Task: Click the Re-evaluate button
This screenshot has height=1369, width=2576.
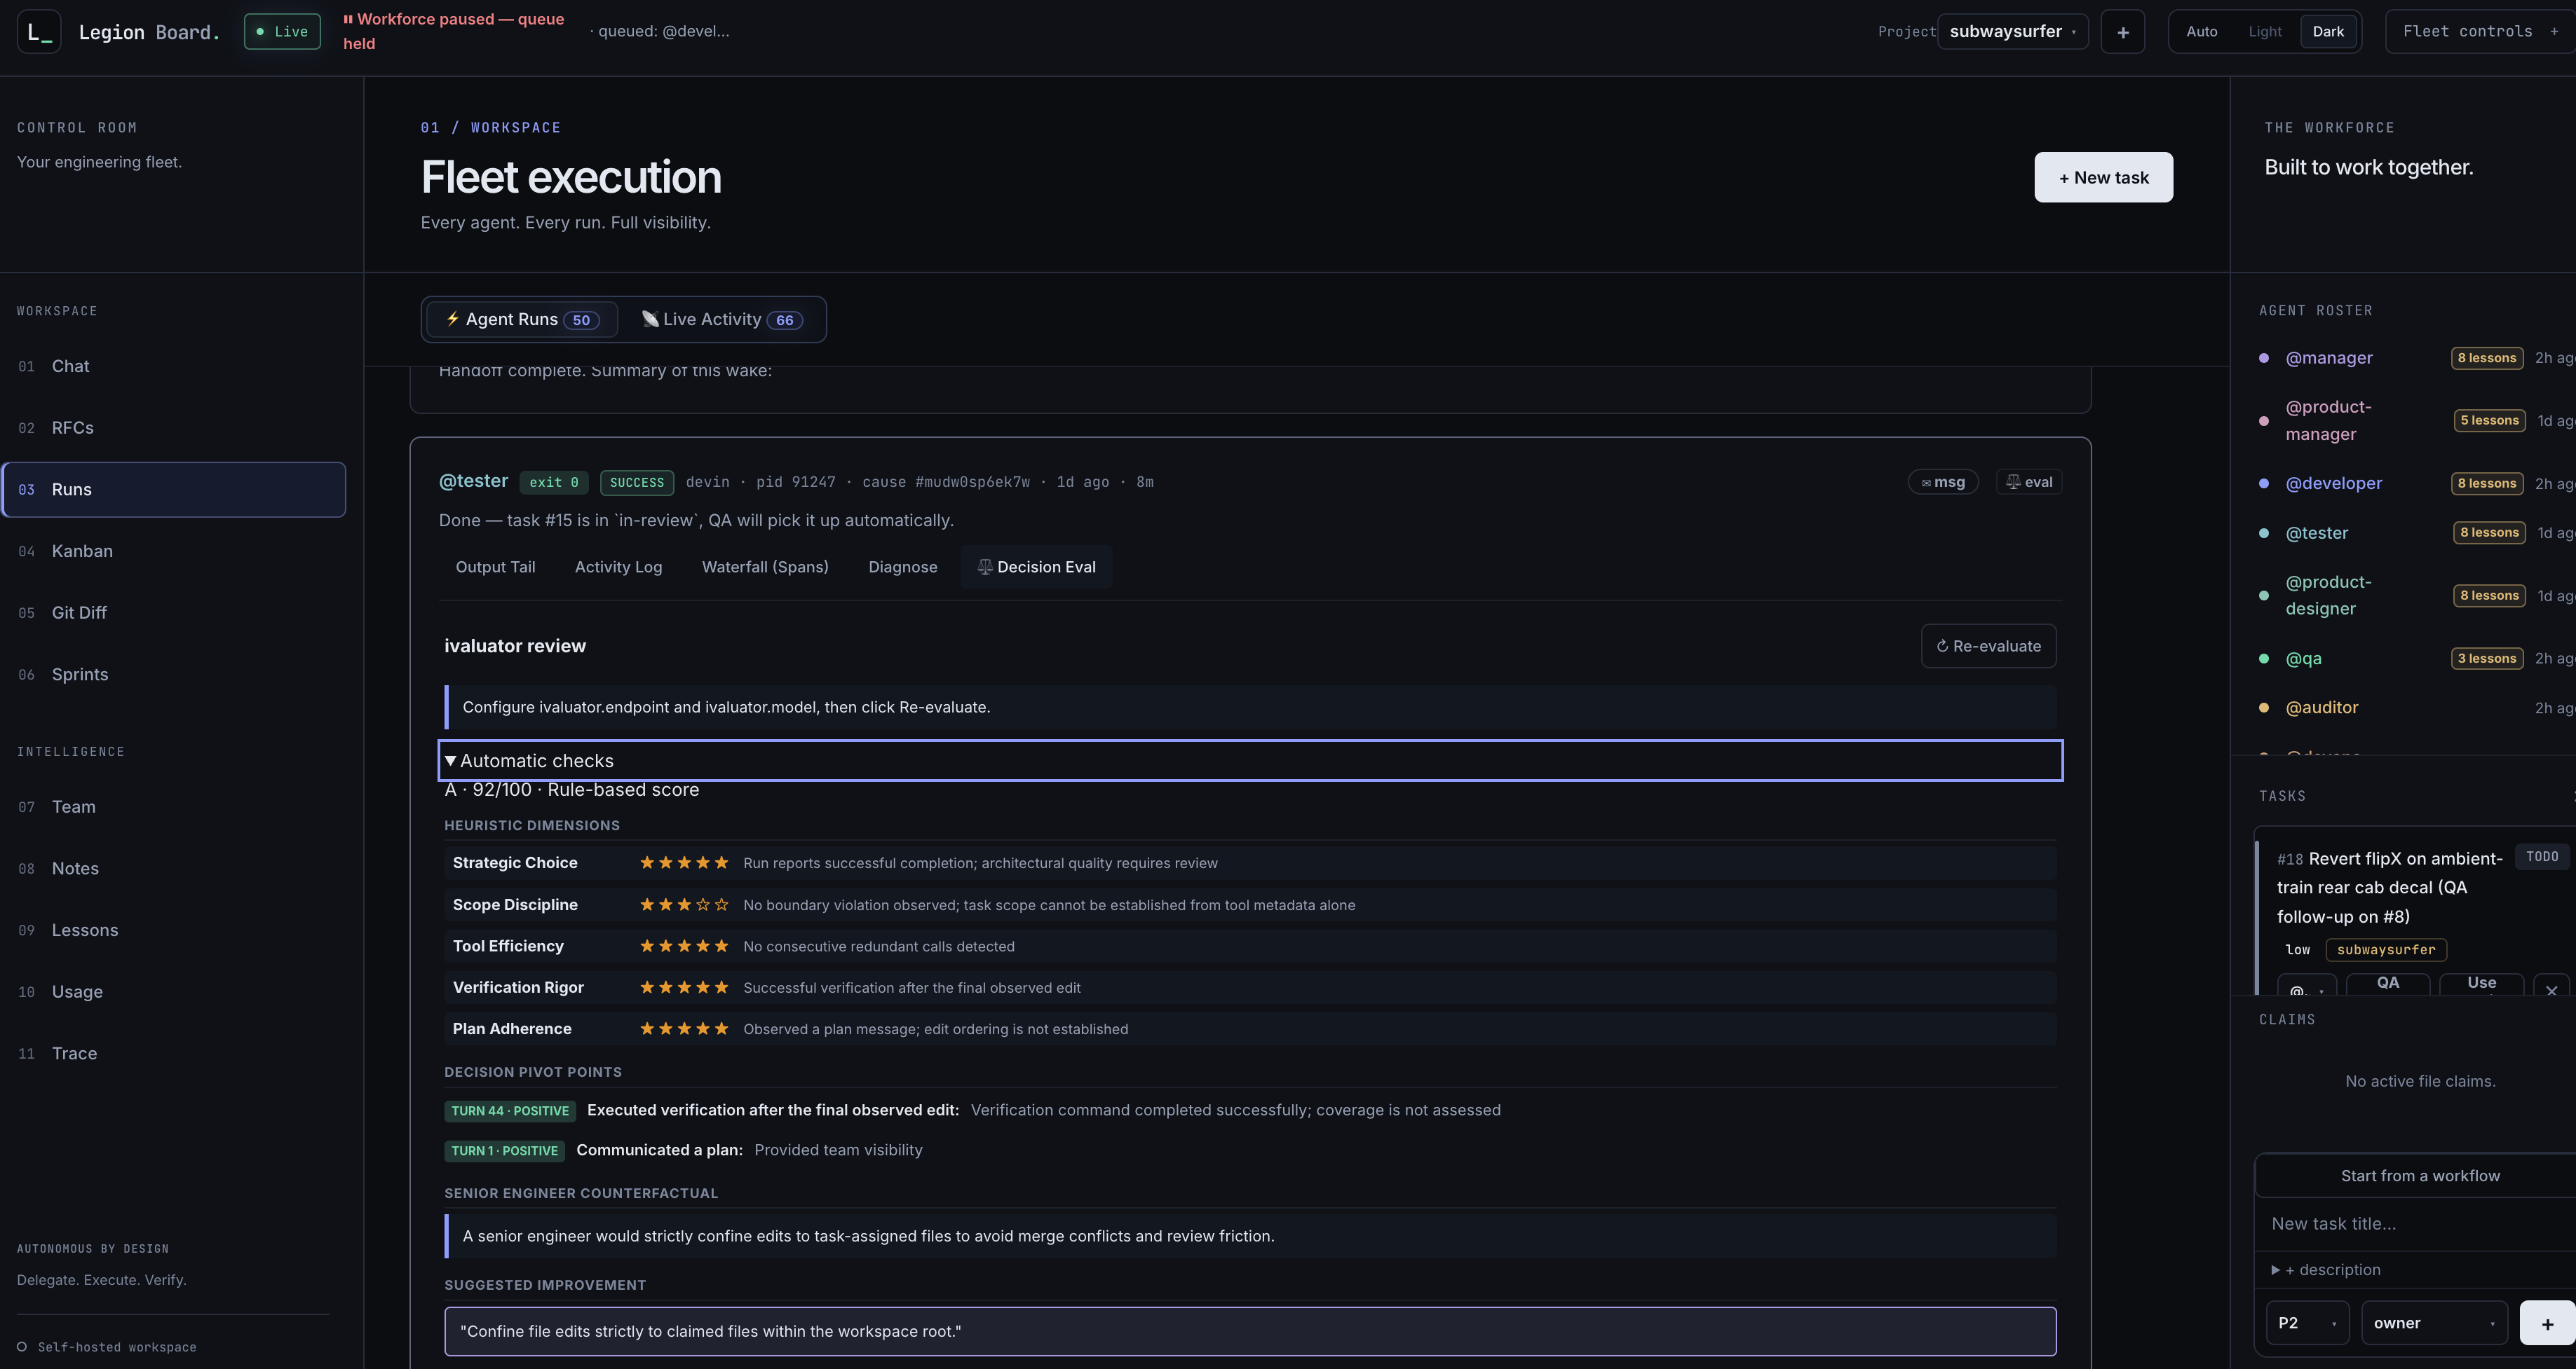Action: [1988, 647]
